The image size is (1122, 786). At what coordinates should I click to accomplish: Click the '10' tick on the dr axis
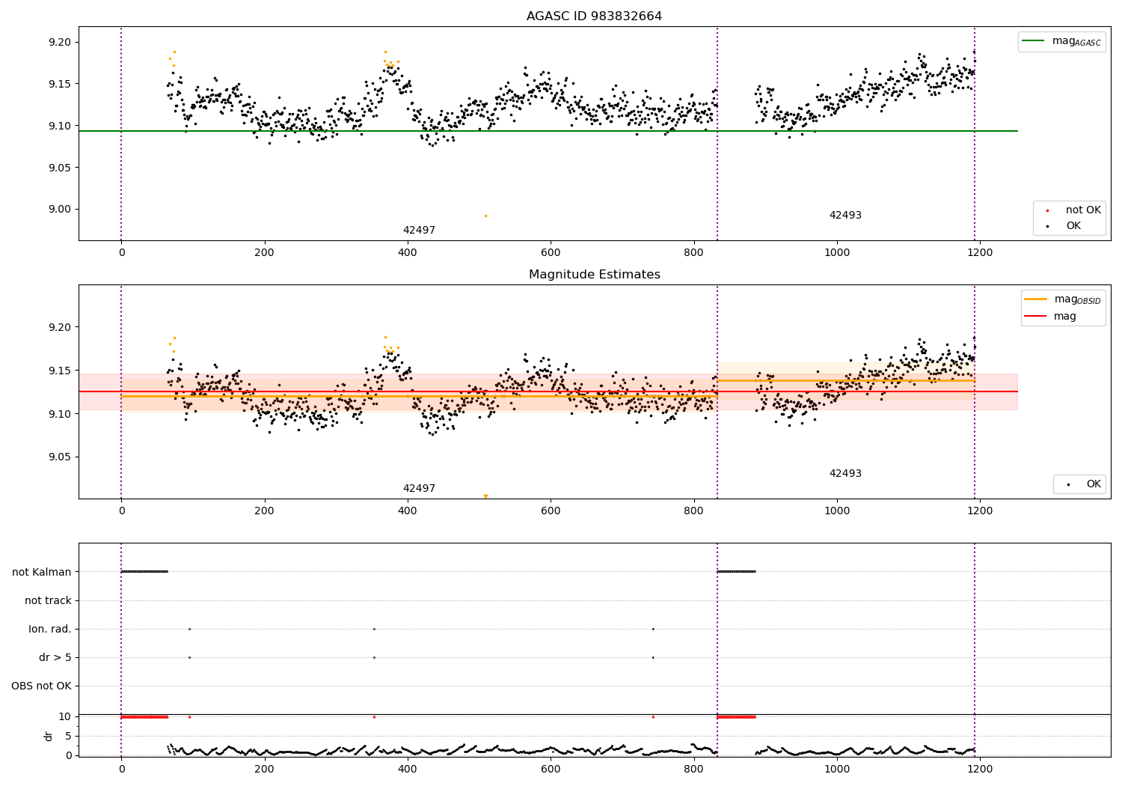pos(65,716)
